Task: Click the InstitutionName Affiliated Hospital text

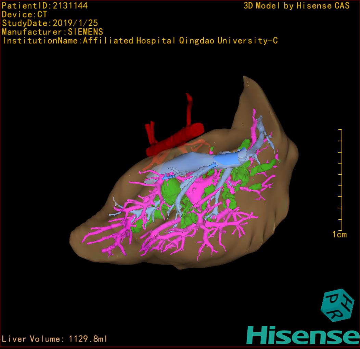Action: point(140,41)
